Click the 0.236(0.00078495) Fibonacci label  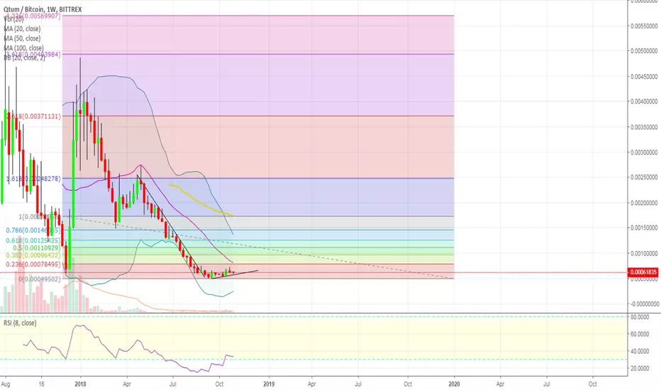coord(33,264)
